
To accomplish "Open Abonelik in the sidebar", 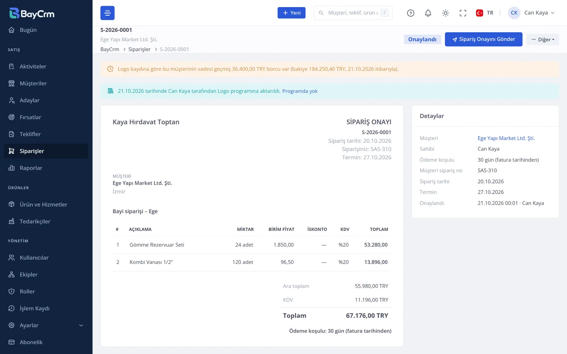I will [46, 342].
